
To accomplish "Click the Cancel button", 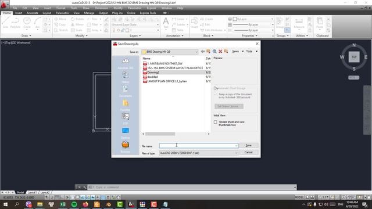I will click(x=248, y=152).
